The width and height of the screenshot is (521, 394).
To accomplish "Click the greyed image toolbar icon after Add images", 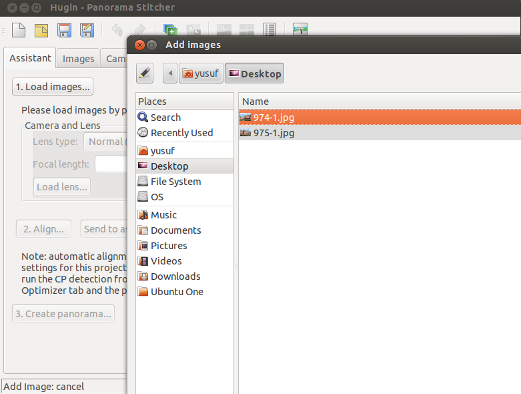I will tap(193, 29).
